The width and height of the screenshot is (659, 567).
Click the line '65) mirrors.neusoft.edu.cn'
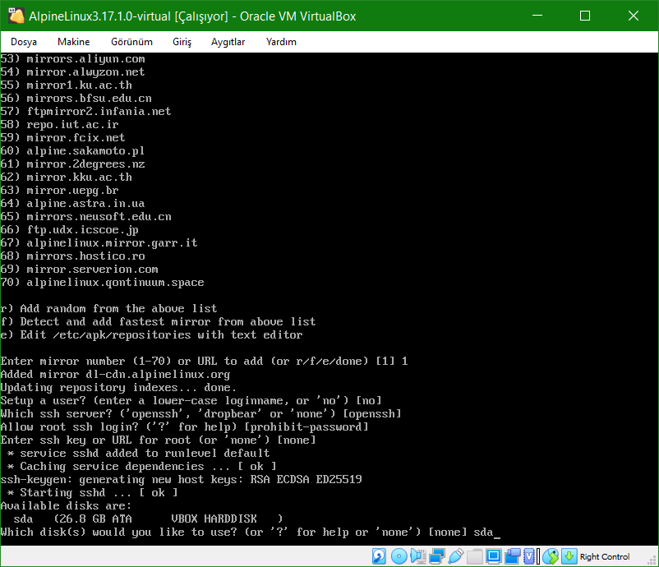point(85,216)
